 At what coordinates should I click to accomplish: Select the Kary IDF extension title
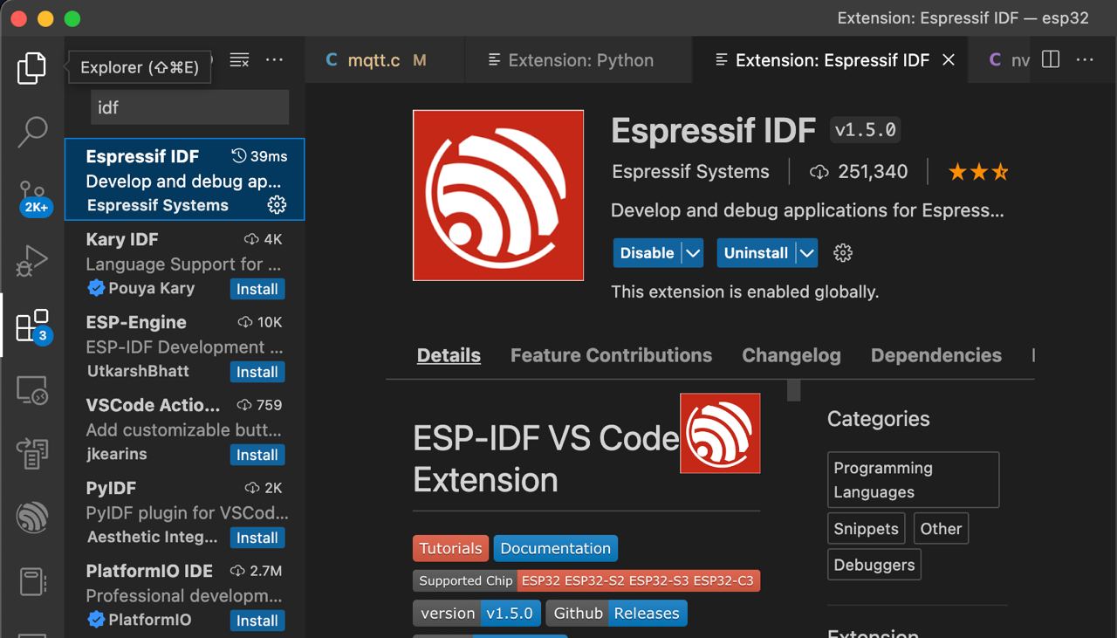122,239
